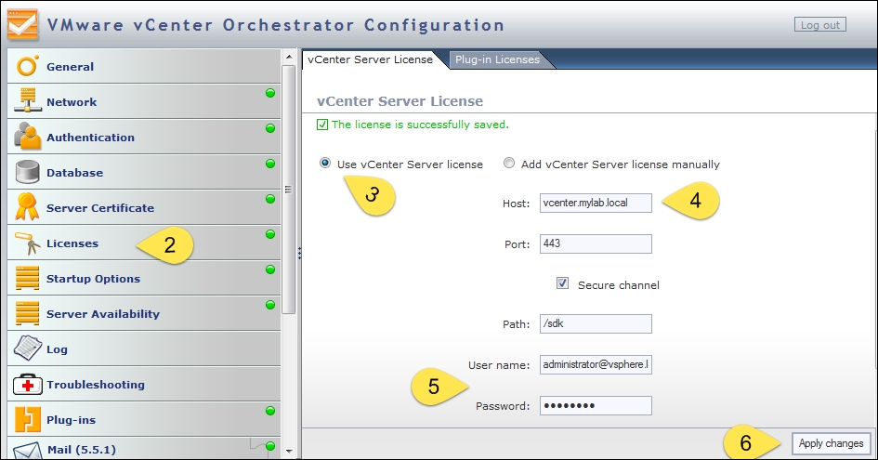Toggle the Secure channel checkbox

point(563,283)
